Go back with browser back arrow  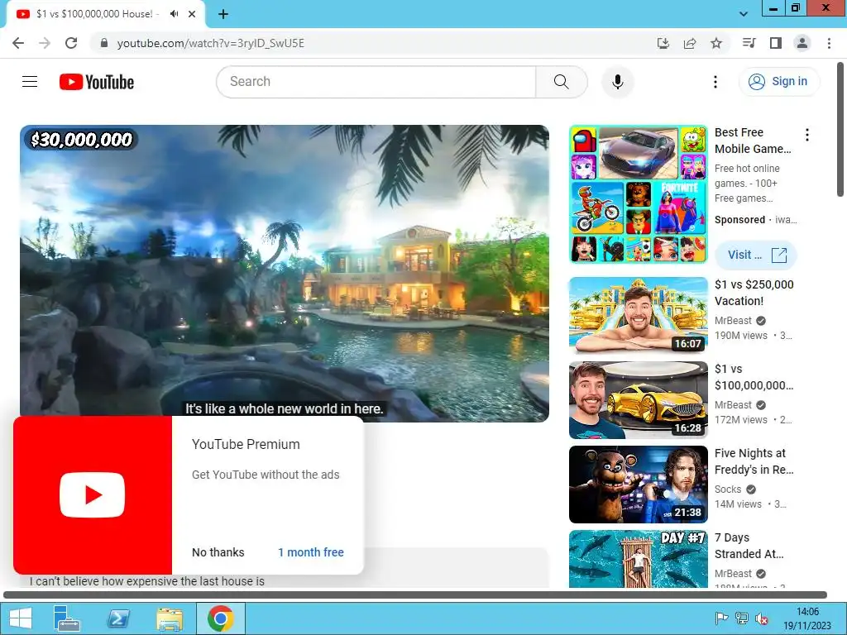pos(18,43)
